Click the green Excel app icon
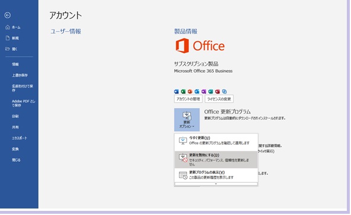 tap(183, 92)
